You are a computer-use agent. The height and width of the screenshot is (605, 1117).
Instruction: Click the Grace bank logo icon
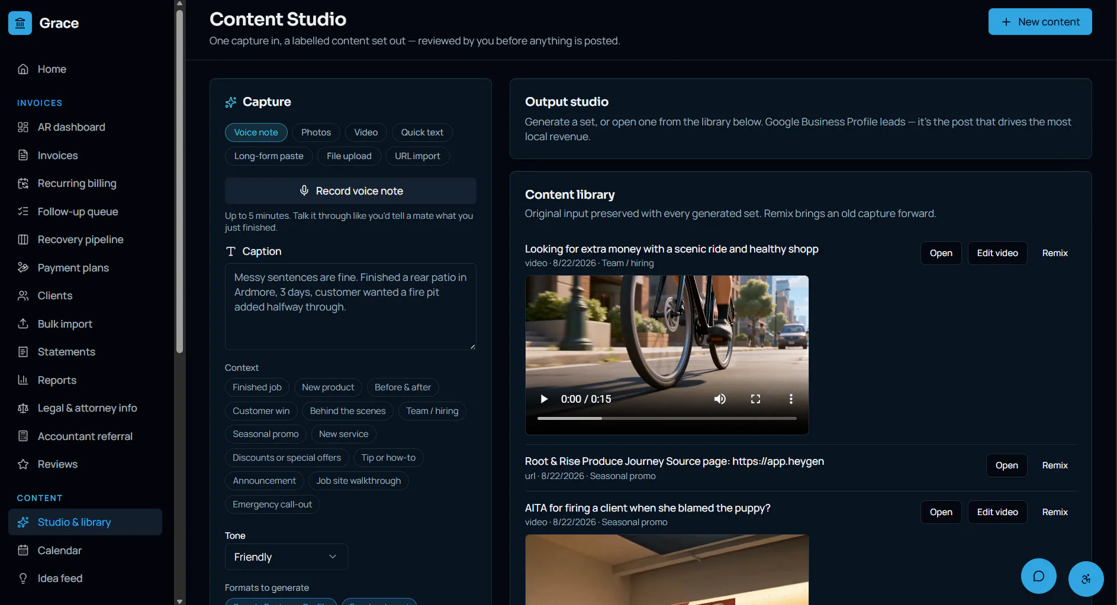coord(20,23)
